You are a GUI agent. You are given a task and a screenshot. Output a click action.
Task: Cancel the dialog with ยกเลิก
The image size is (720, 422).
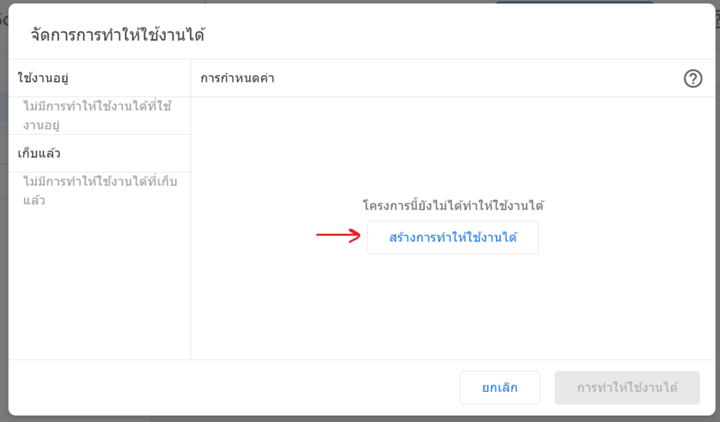(500, 388)
